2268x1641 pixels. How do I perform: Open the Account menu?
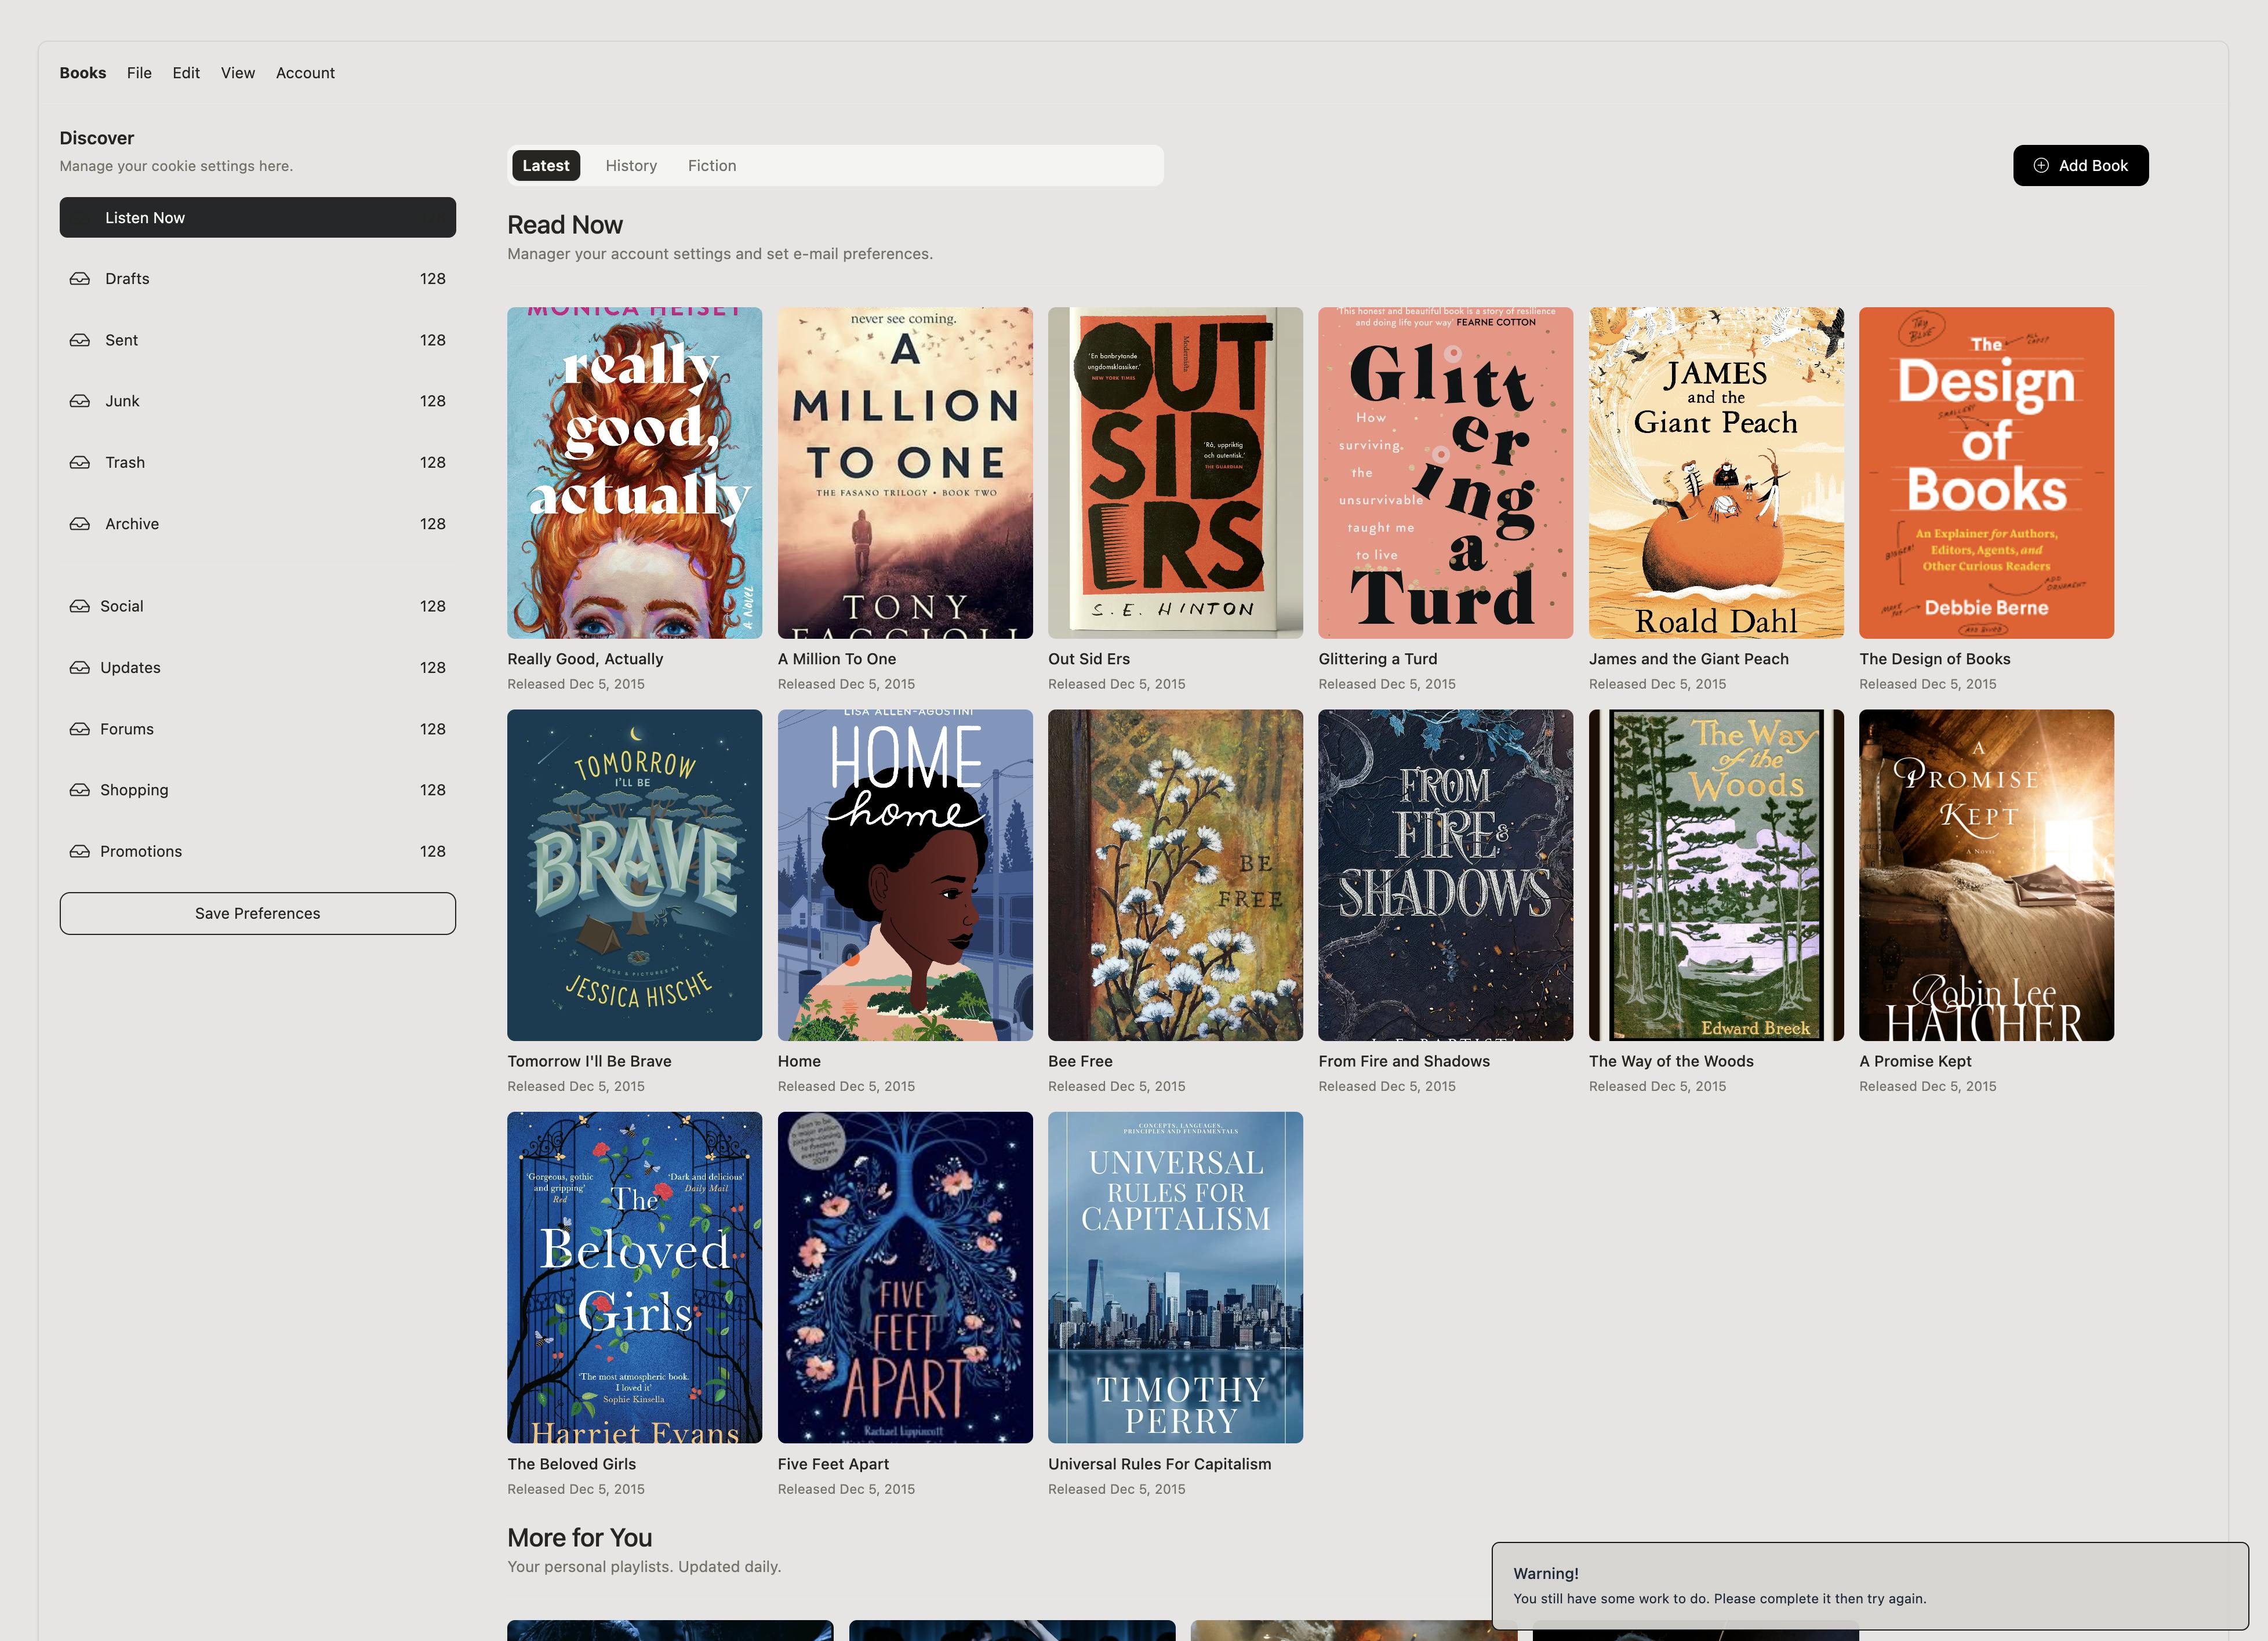point(305,73)
